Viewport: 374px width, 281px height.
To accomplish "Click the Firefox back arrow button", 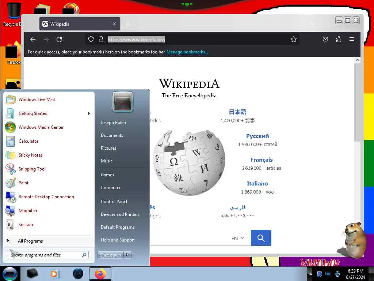I will point(33,40).
